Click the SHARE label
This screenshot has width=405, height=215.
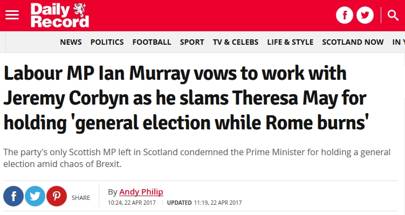pyautogui.click(x=81, y=198)
